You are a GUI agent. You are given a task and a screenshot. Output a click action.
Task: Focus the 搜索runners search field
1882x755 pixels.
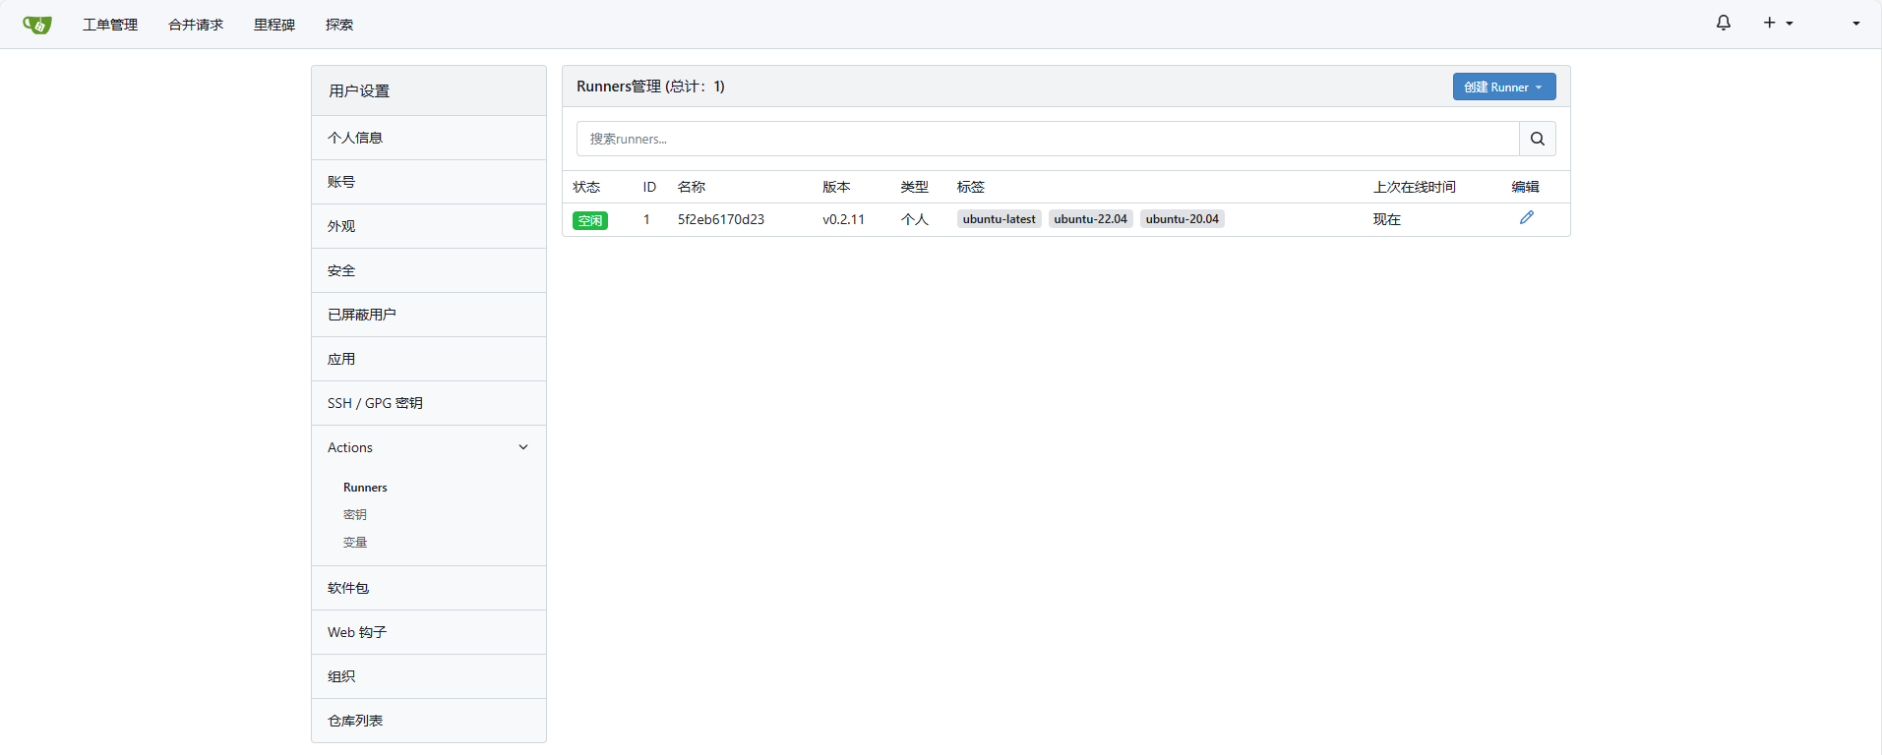coord(1048,139)
